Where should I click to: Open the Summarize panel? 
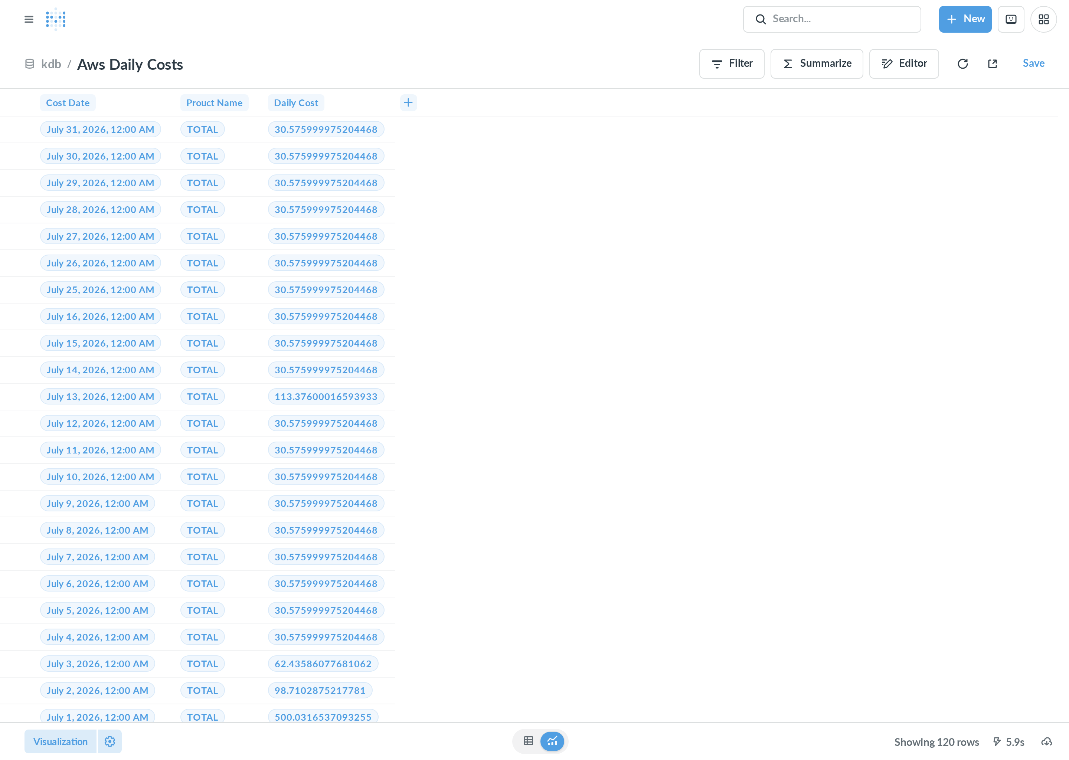tap(816, 64)
